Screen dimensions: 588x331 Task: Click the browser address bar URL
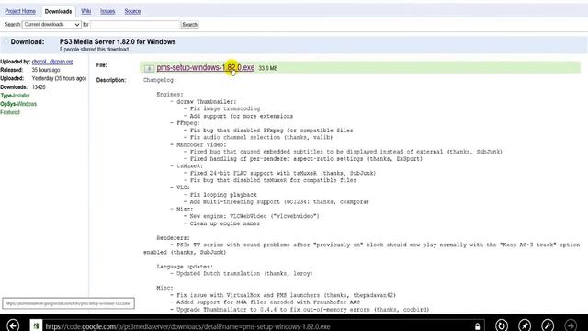point(187,326)
